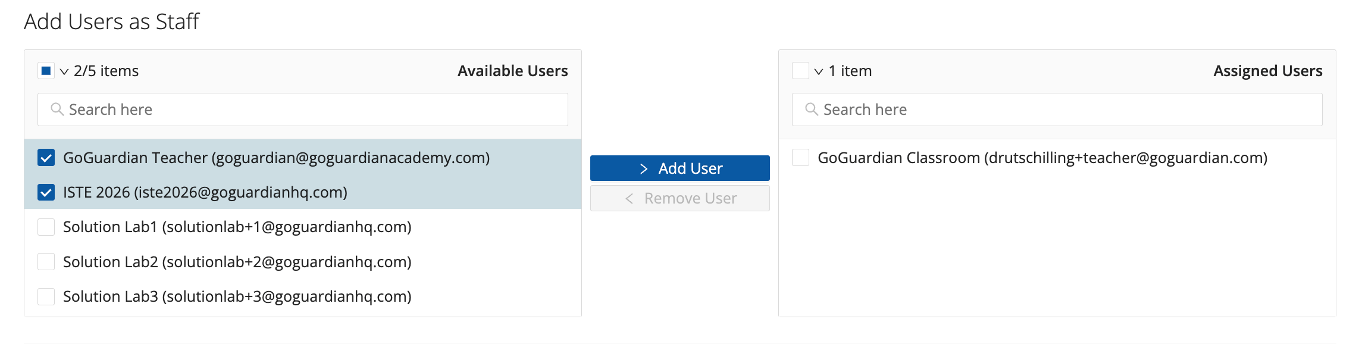This screenshot has width=1359, height=344.
Task: Select Solution Lab3 row text
Action: (237, 296)
